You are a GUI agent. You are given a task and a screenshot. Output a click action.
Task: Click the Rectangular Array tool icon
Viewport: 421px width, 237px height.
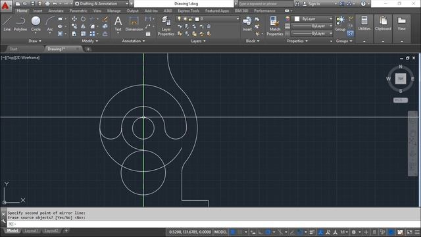[x=92, y=34]
